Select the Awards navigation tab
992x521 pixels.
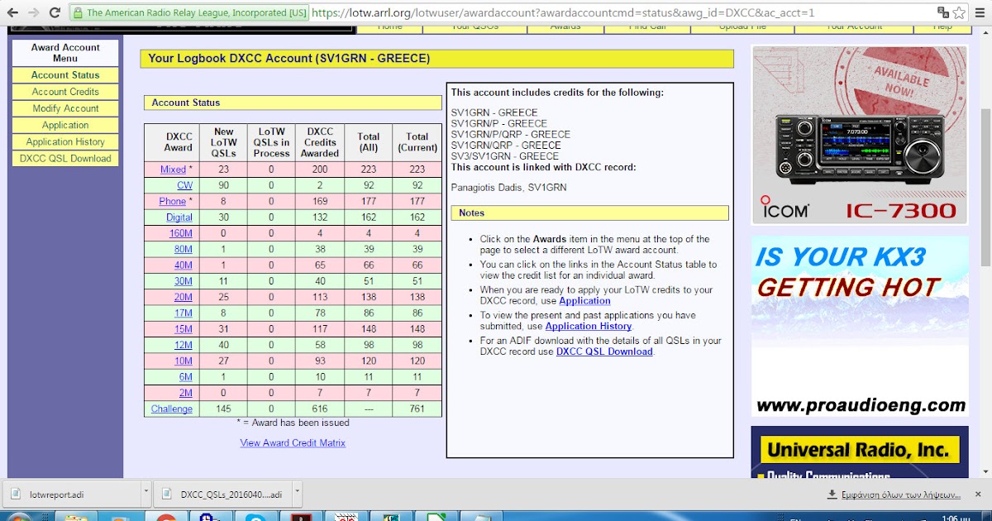(565, 27)
